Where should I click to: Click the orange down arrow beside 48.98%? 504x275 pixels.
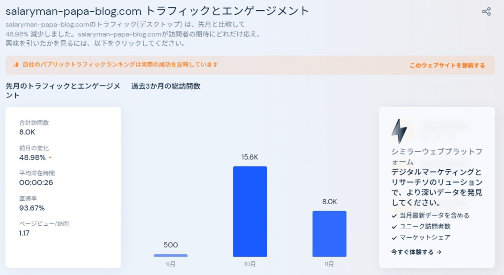50,158
